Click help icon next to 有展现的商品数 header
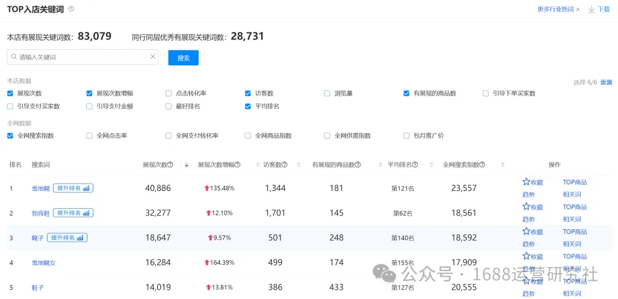The width and height of the screenshot is (618, 299). 358,165
